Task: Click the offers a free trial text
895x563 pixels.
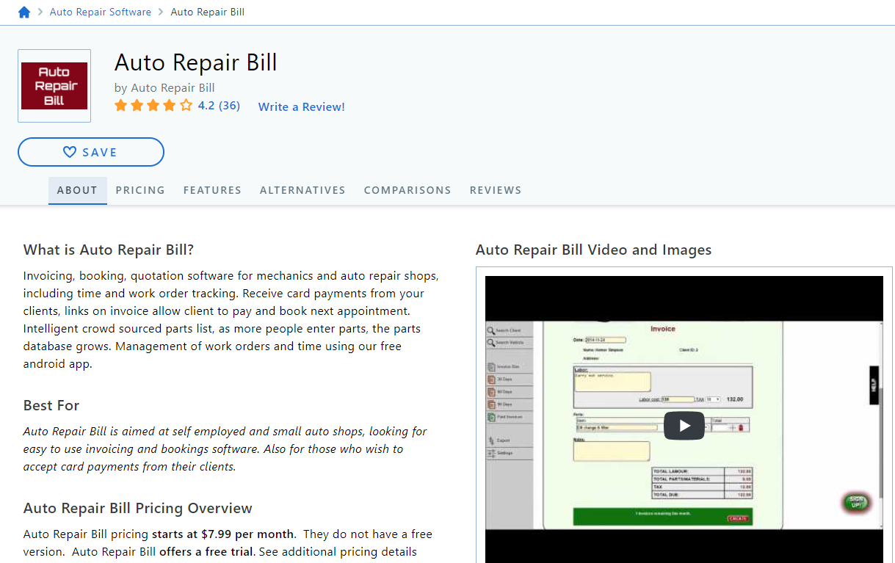Action: tap(206, 551)
